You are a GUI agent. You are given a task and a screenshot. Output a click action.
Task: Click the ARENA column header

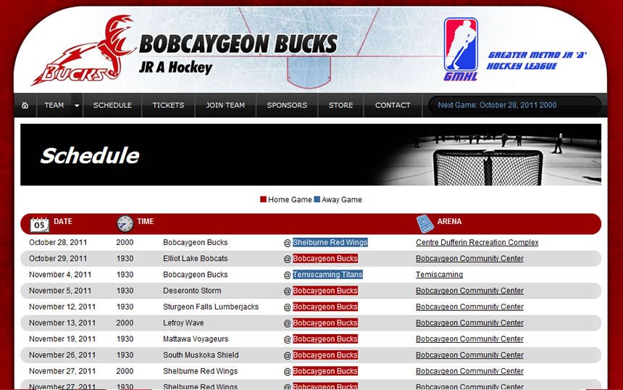coord(449,221)
